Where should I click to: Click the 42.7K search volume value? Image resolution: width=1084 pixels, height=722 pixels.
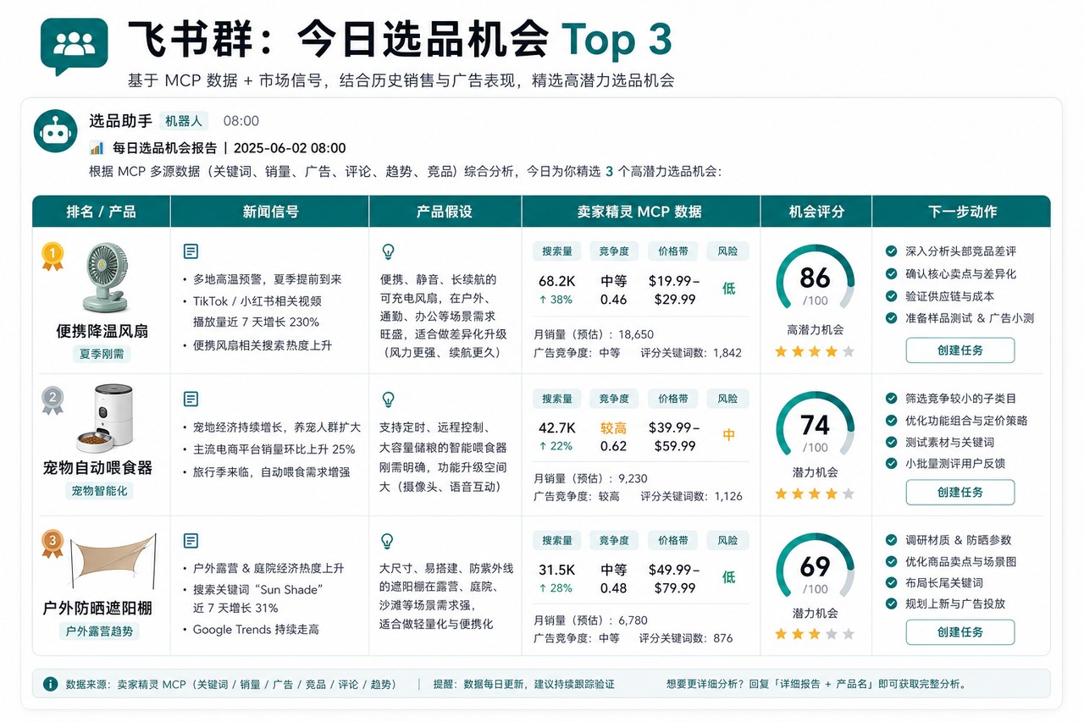(x=557, y=428)
